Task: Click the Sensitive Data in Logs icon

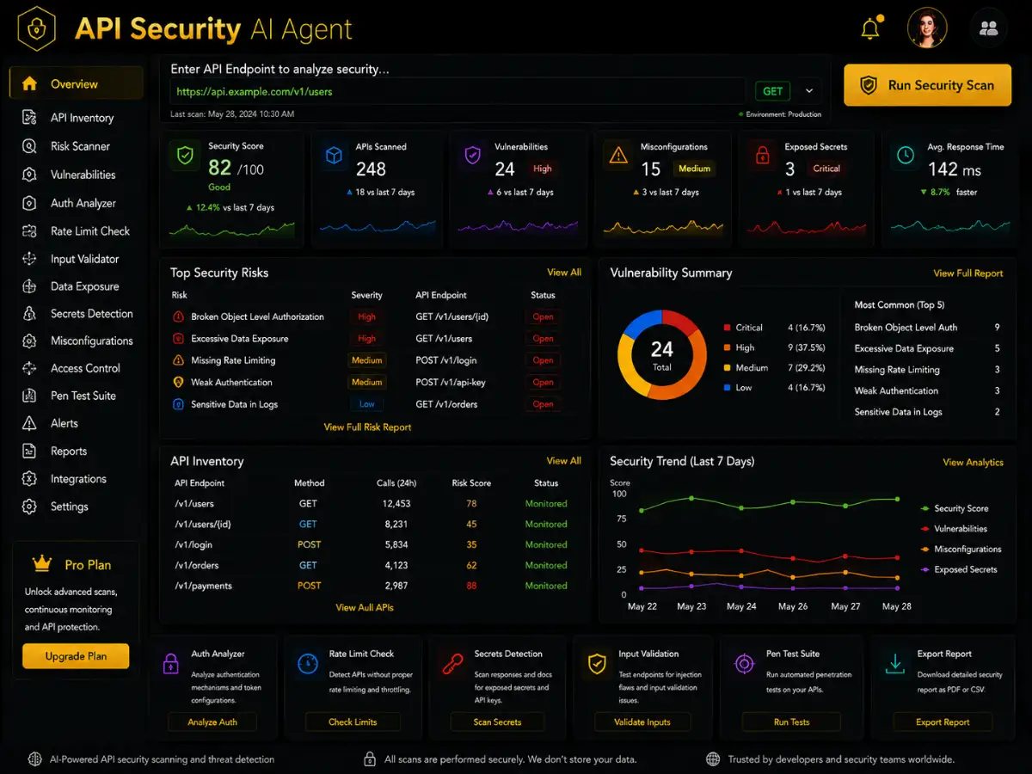Action: pyautogui.click(x=179, y=404)
